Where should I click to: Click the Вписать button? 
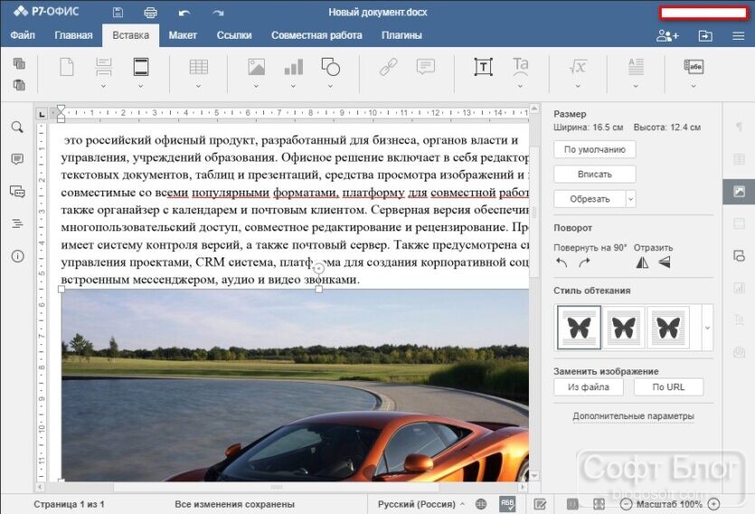point(595,174)
